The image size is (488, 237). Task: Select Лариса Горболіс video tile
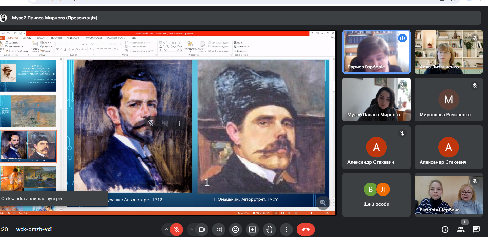pos(376,52)
